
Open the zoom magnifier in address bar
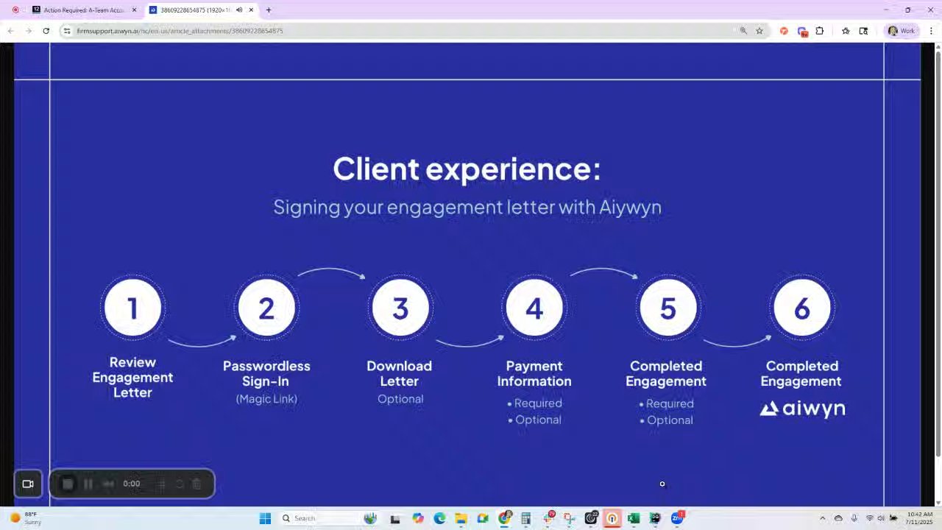pyautogui.click(x=743, y=31)
